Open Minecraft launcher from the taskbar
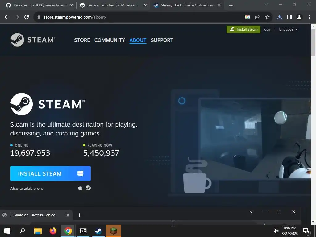The image size is (316, 237). click(114, 231)
